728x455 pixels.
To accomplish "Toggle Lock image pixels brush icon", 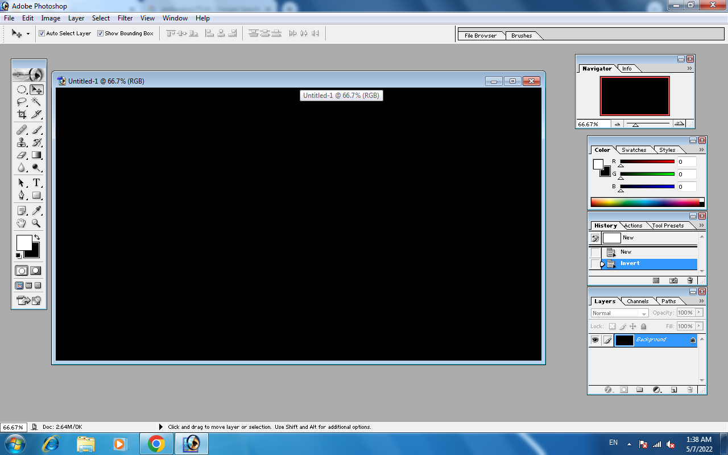I will [x=623, y=326].
